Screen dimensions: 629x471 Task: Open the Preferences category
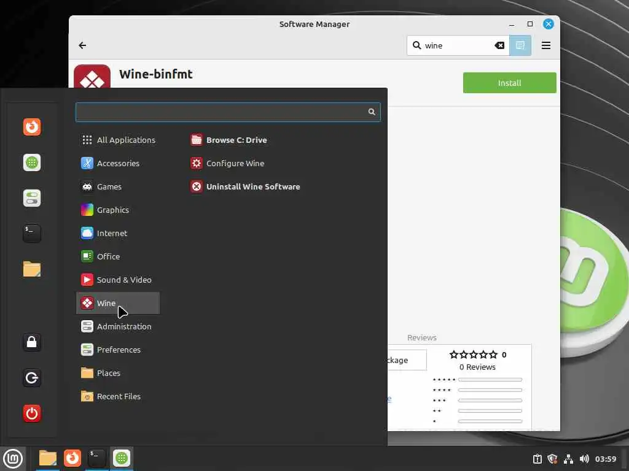point(118,350)
